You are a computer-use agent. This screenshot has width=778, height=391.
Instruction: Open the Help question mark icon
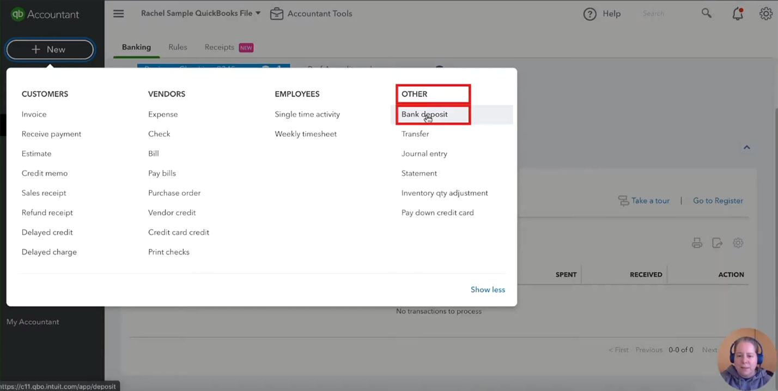(x=589, y=14)
